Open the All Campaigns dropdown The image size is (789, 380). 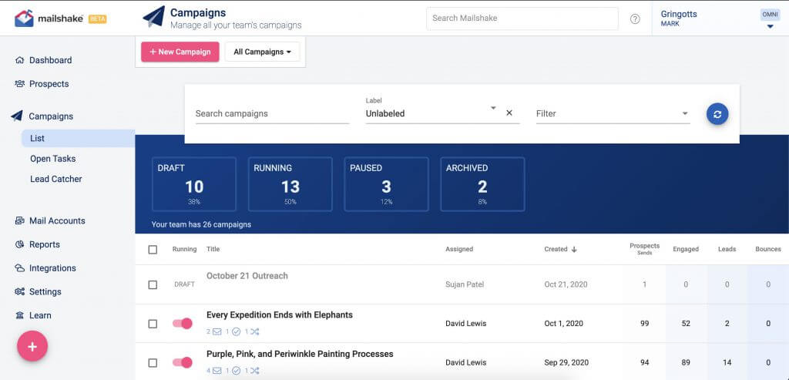(262, 52)
